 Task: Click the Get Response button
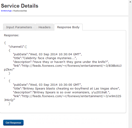13,123
